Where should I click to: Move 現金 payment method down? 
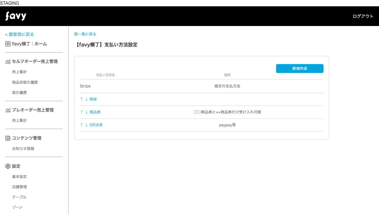coord(86,99)
